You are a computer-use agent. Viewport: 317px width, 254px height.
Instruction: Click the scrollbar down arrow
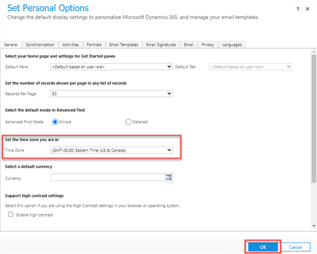314,226
